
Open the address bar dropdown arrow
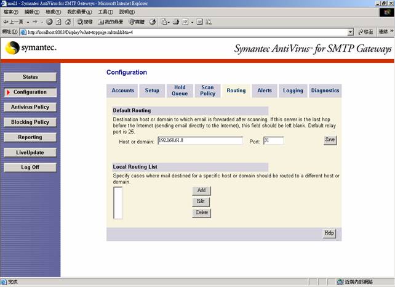coord(350,32)
